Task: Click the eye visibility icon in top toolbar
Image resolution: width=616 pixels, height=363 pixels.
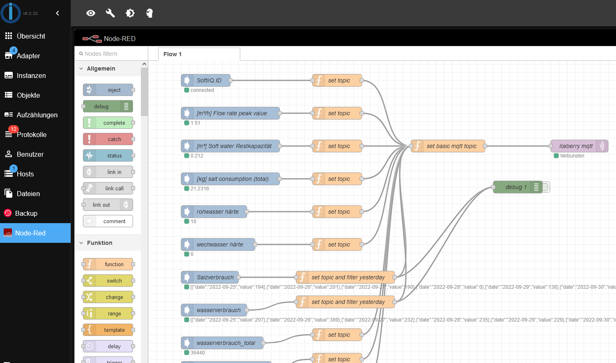Action: coord(91,13)
